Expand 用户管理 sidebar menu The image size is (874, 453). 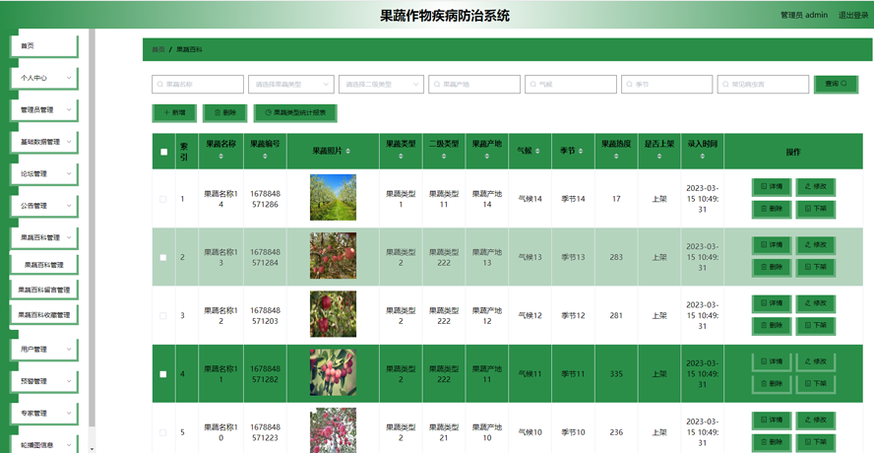coord(44,350)
